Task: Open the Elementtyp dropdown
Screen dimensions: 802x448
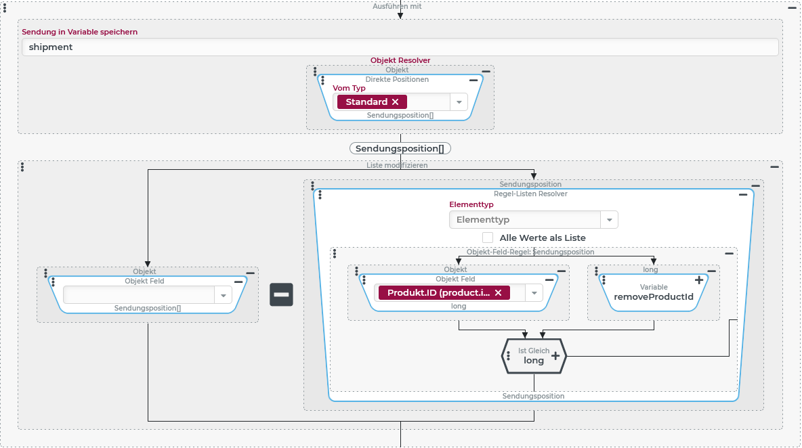Action: click(609, 220)
